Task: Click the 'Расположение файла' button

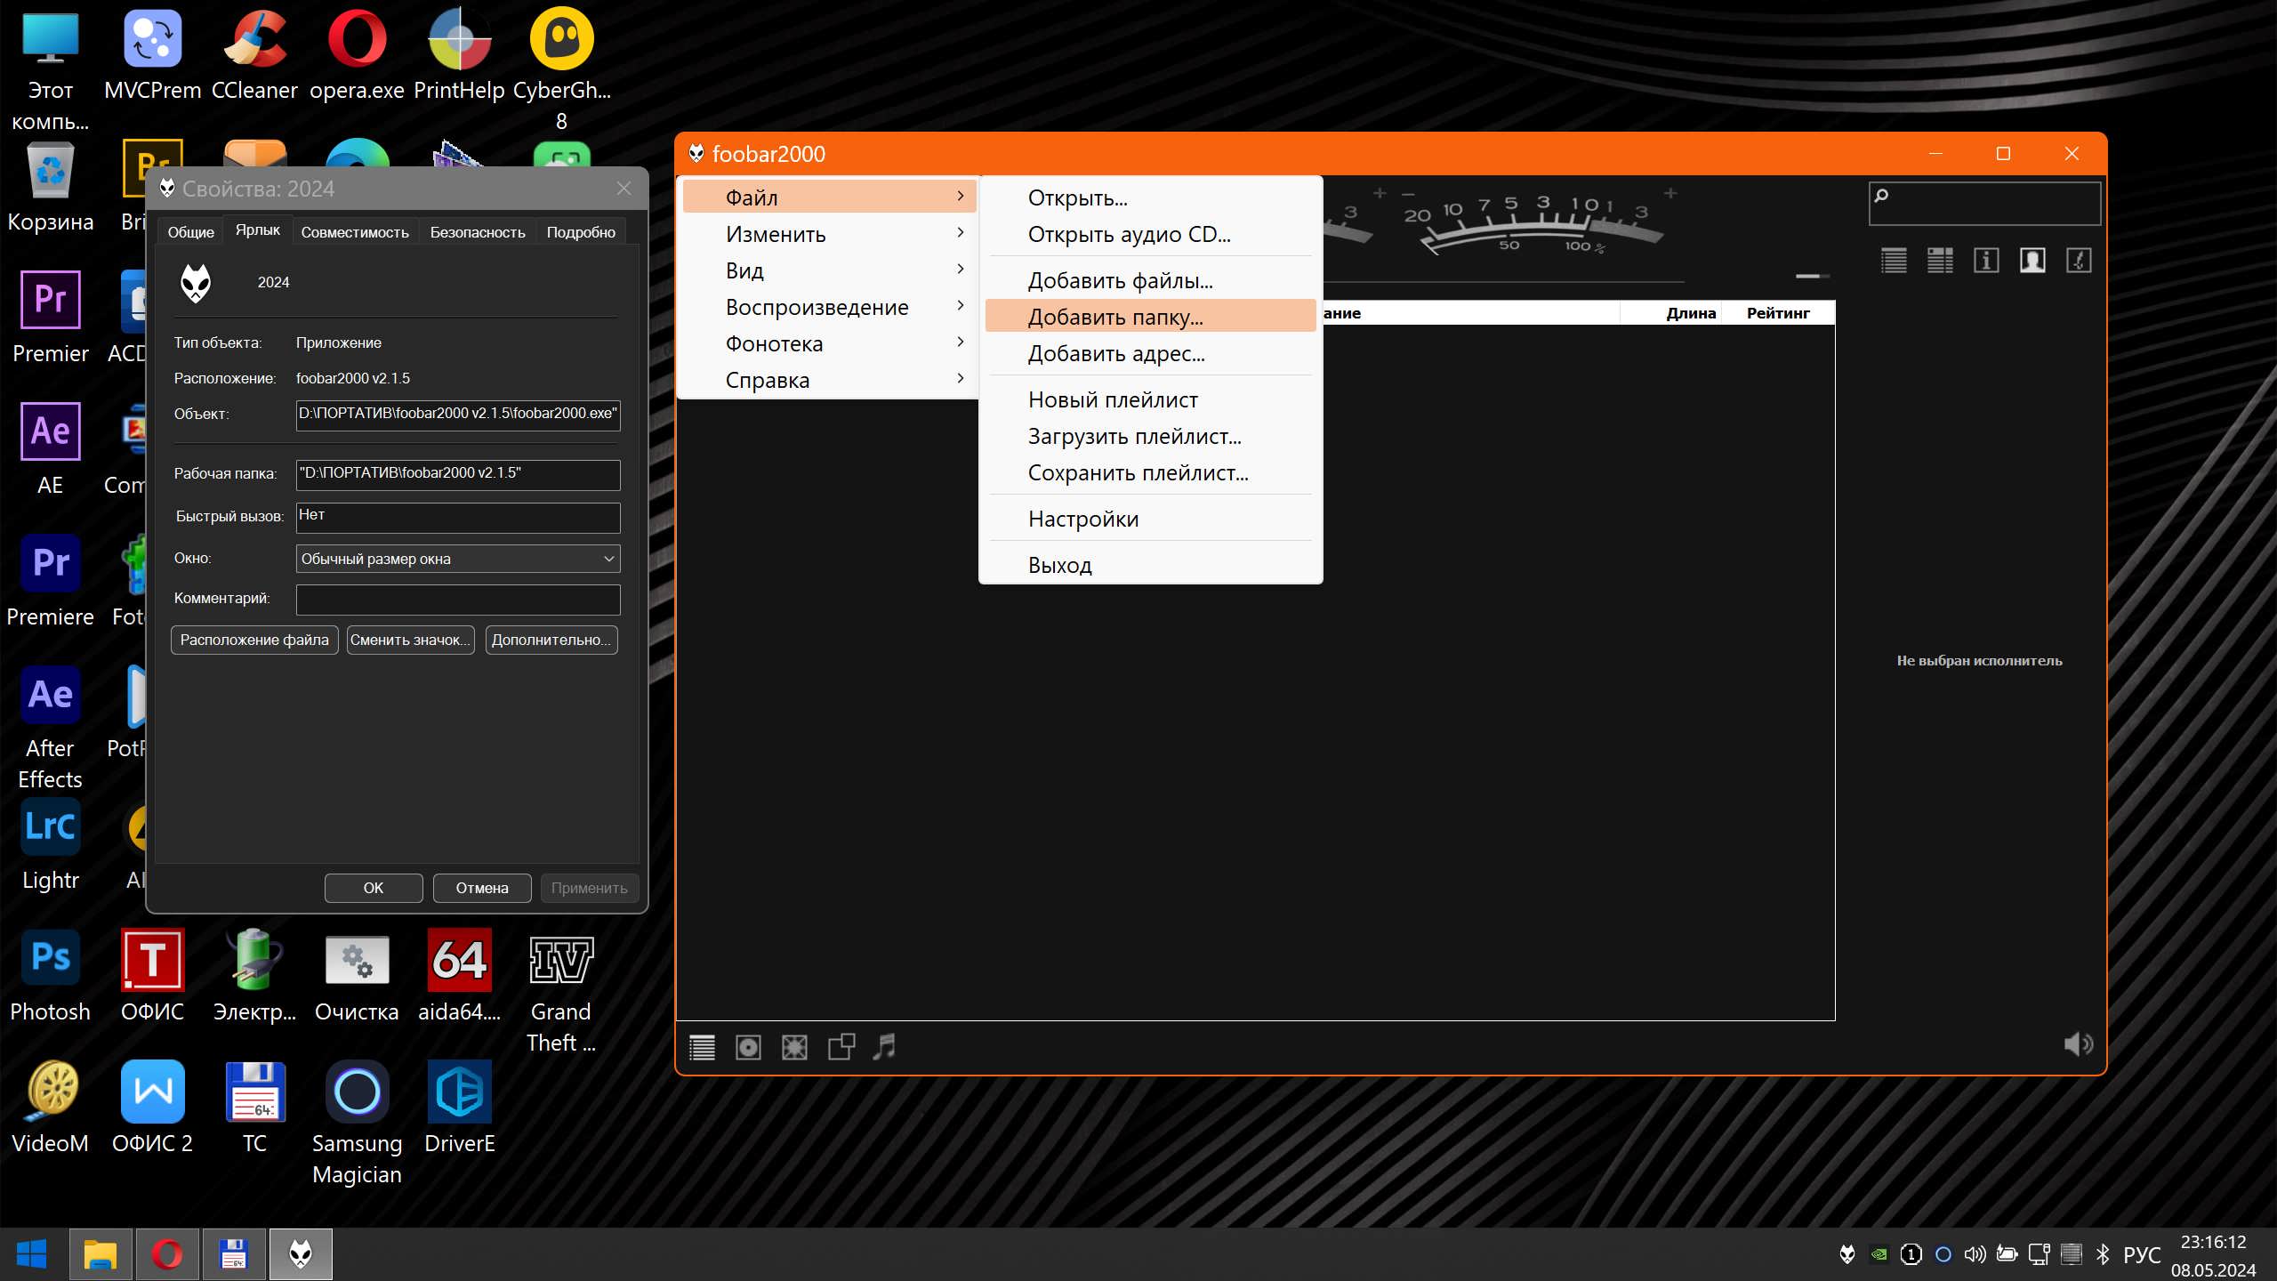Action: point(254,640)
